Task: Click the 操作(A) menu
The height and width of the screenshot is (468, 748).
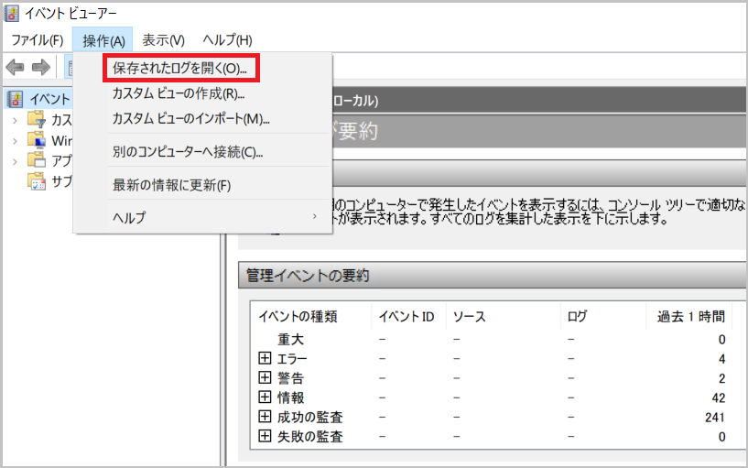Action: coord(103,40)
